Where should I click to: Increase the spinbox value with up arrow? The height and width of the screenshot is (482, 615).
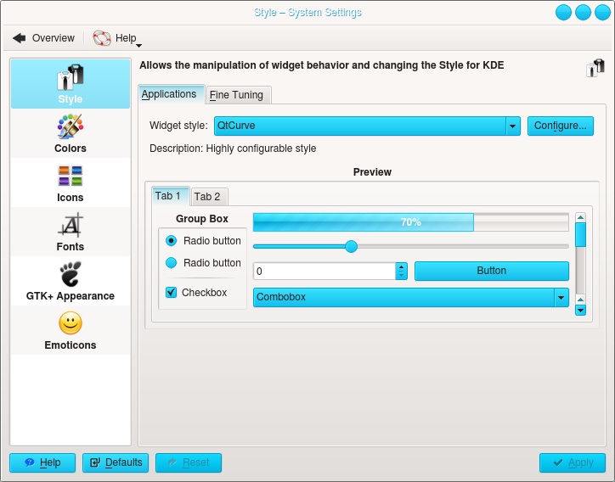coord(401,267)
